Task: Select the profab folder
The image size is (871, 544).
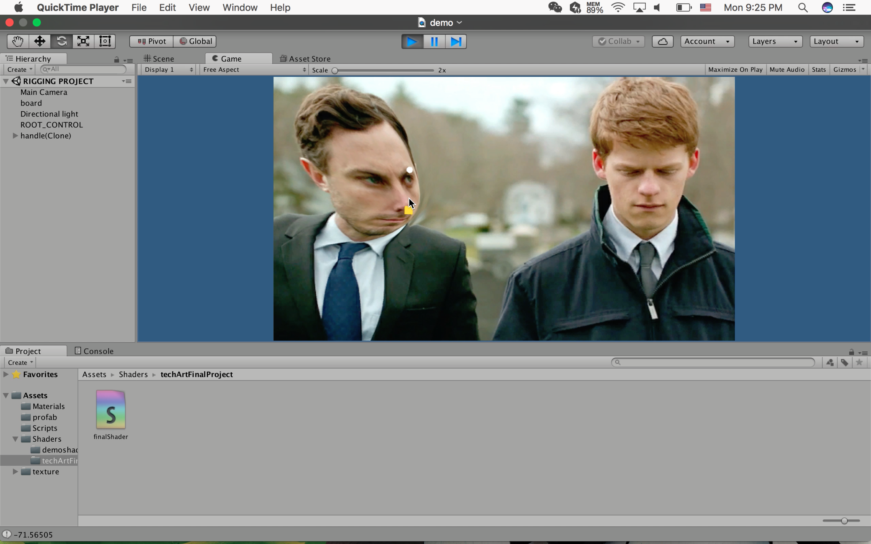Action: point(39,417)
